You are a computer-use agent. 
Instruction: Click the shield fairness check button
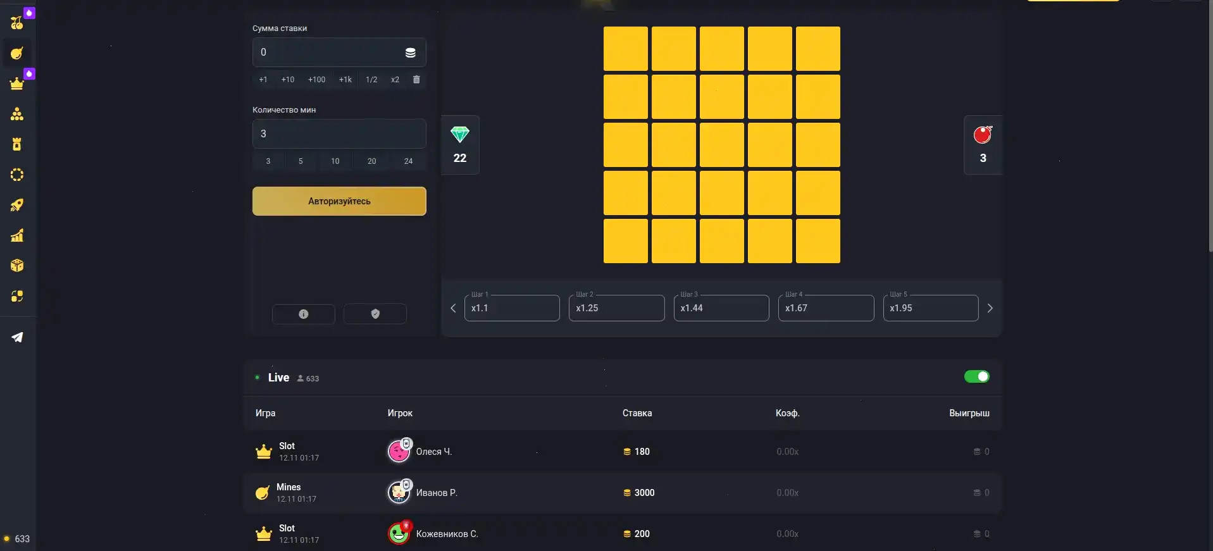coord(375,314)
